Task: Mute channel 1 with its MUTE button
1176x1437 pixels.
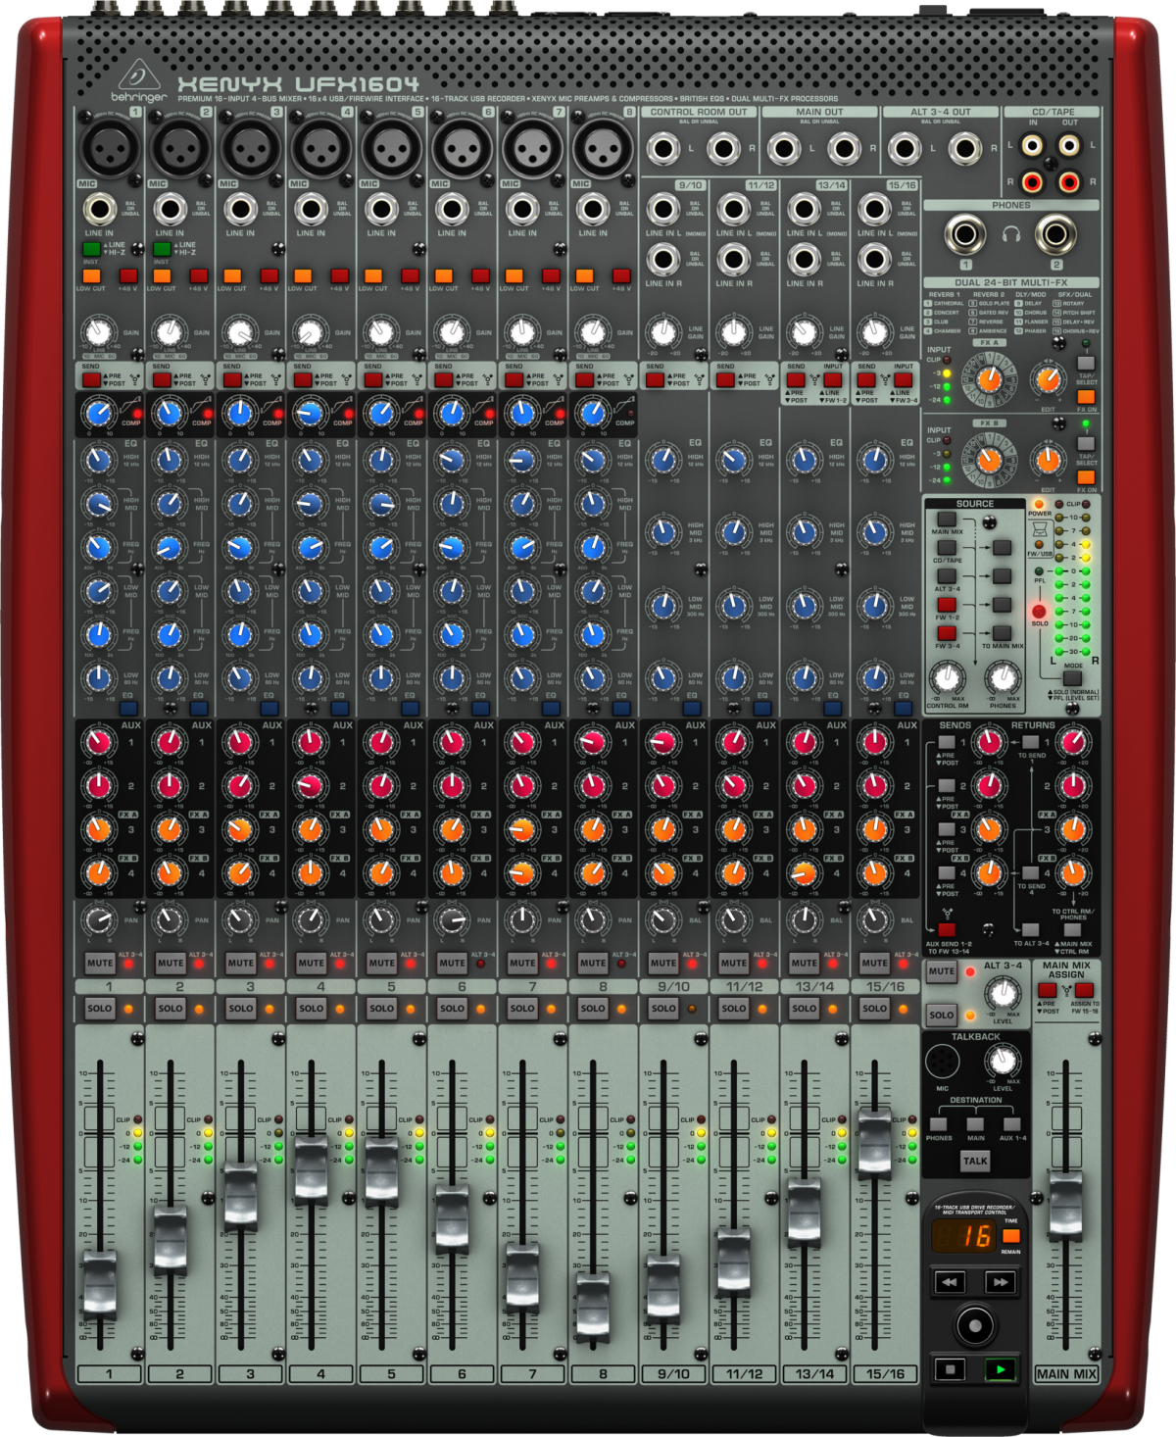Action: tap(100, 963)
